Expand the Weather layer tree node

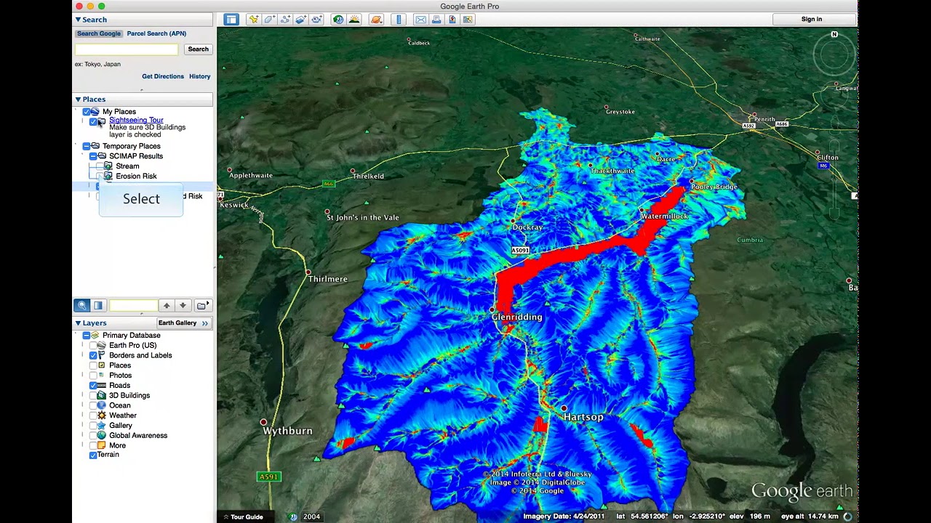click(82, 415)
